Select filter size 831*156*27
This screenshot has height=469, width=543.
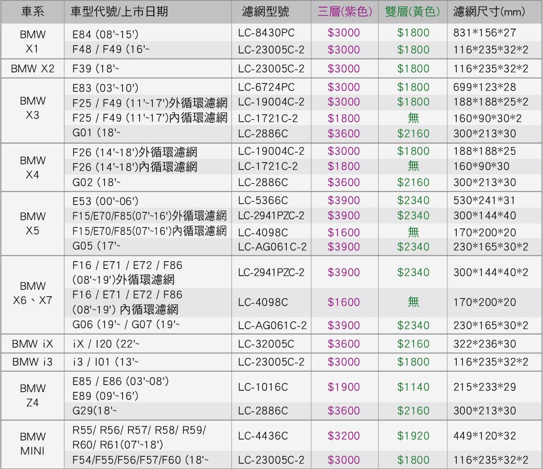click(x=485, y=33)
